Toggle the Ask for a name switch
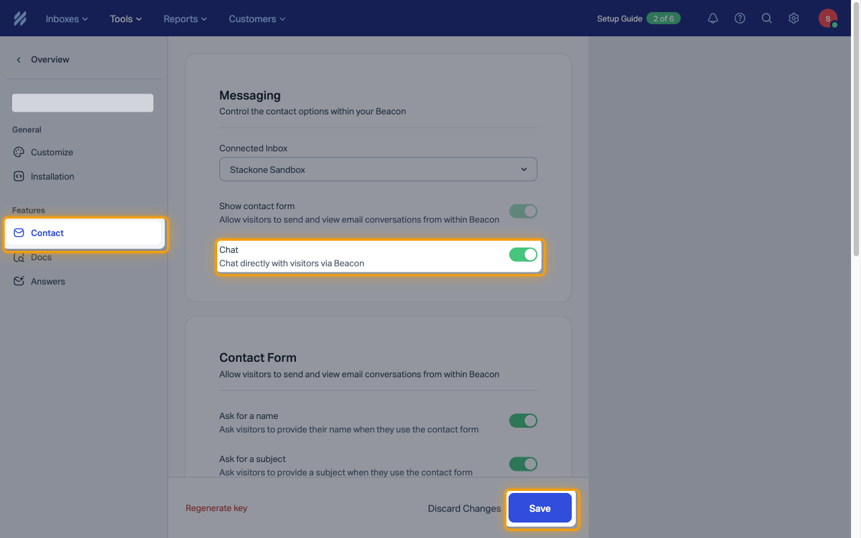861x538 pixels. click(523, 420)
